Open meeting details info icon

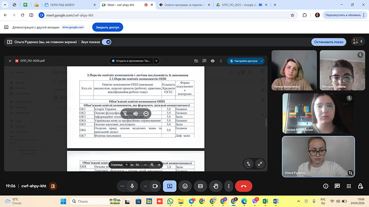point(326,186)
